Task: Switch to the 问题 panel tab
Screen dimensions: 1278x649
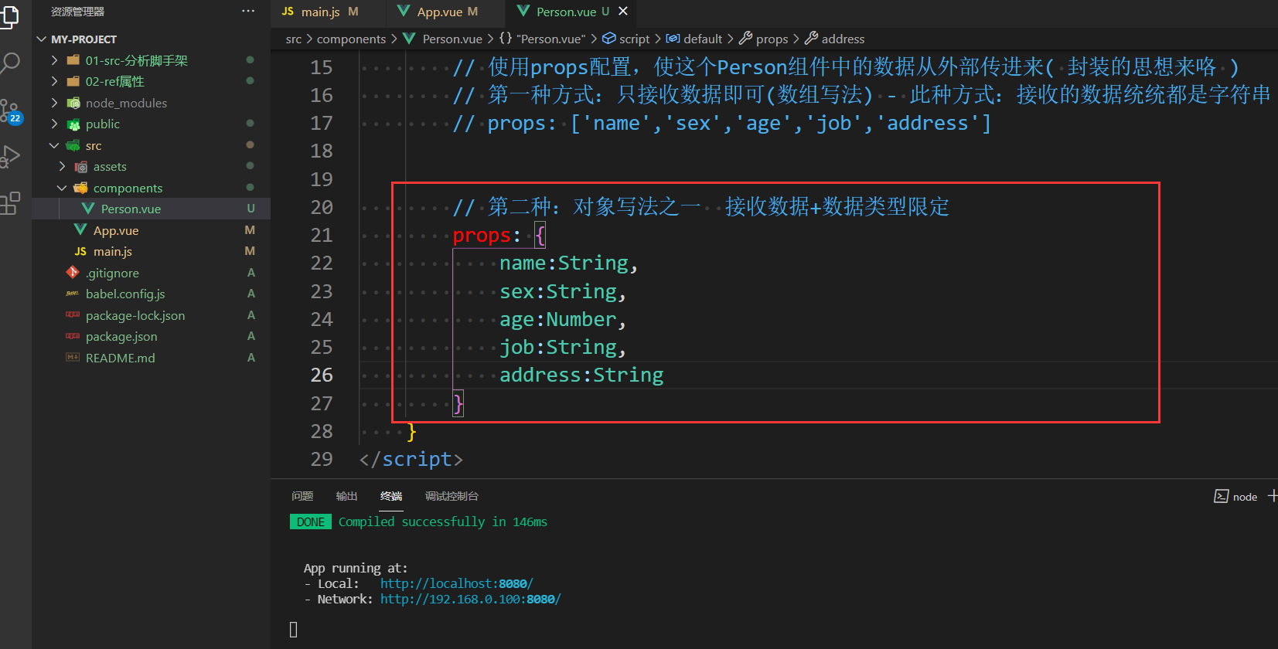Action: click(302, 496)
